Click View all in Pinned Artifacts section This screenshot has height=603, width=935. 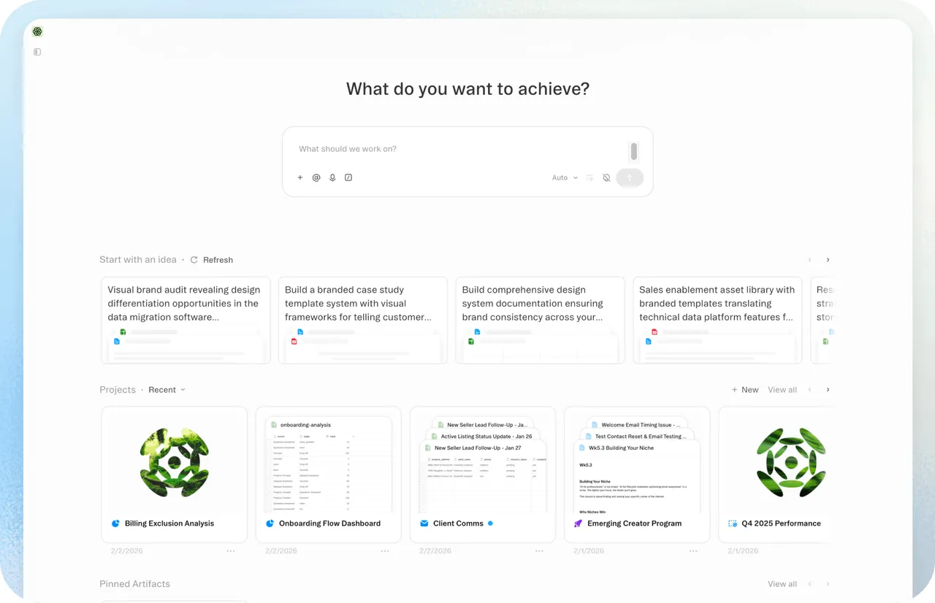click(782, 584)
